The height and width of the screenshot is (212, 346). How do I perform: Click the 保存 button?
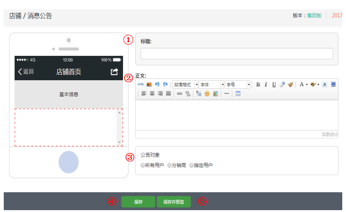tap(138, 202)
